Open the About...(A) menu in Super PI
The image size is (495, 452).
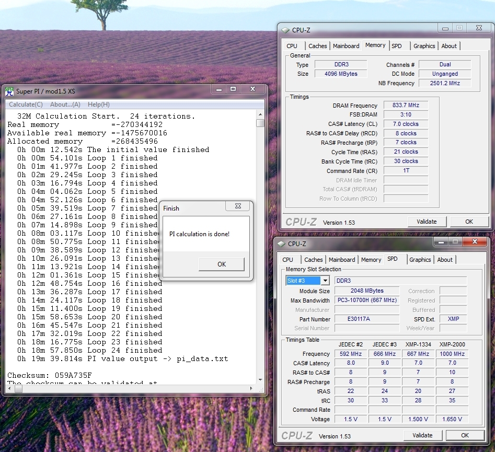pyautogui.click(x=65, y=105)
